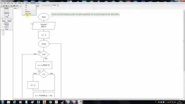Select the x ← FLOOR (x / 10) box
Viewport: 185px width, 104px height.
point(44,95)
